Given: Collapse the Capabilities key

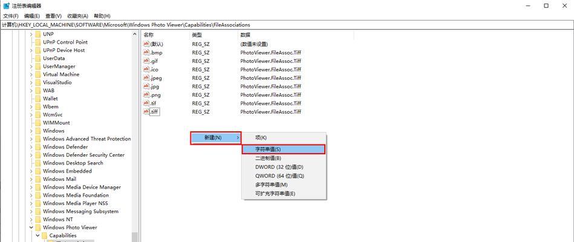Looking at the screenshot, I should (x=38, y=235).
